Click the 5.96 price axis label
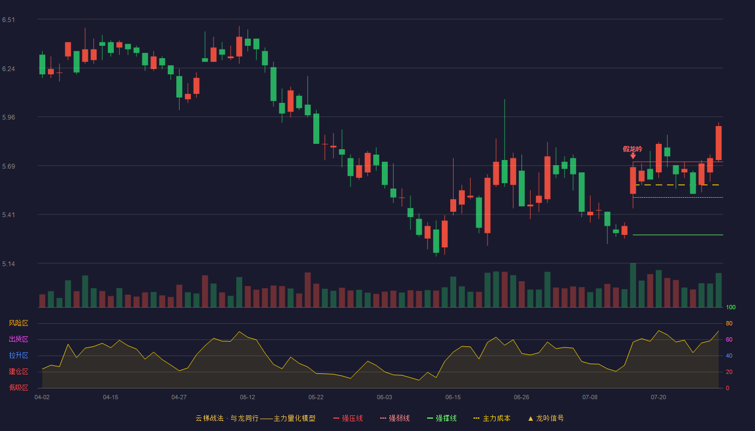Image resolution: width=755 pixels, height=431 pixels. (x=9, y=117)
